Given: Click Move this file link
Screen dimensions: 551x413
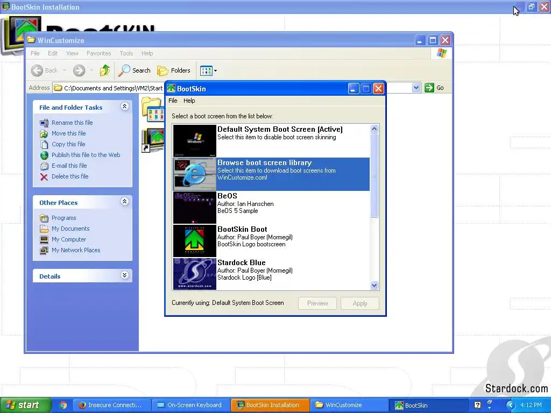Looking at the screenshot, I should pyautogui.click(x=68, y=133).
